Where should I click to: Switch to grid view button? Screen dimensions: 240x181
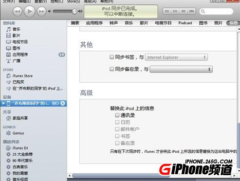(184, 11)
